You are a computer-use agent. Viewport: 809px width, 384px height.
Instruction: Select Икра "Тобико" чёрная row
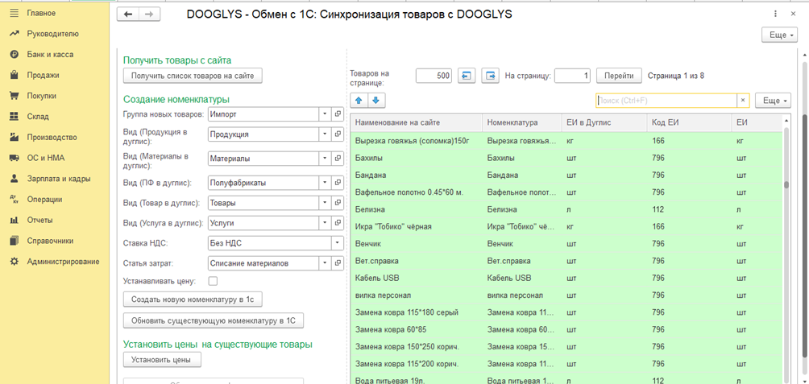coord(566,225)
